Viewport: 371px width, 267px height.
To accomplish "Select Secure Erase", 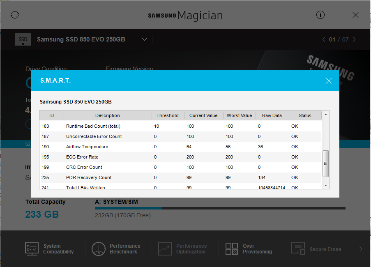I will [316, 249].
